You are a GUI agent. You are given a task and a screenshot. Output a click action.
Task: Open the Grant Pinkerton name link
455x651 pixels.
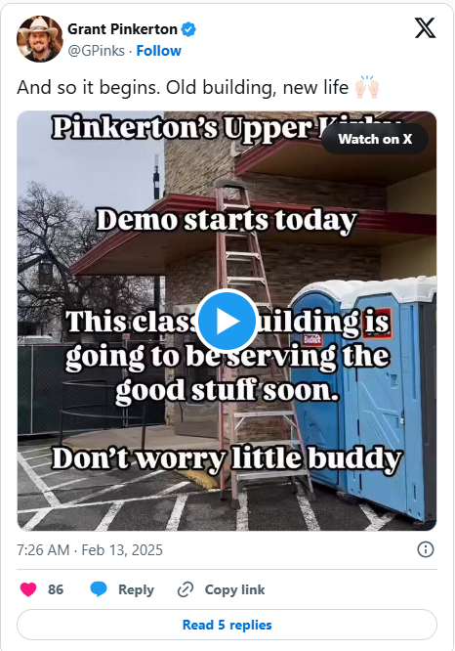click(122, 29)
